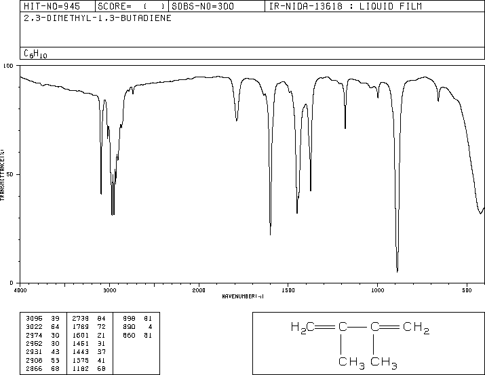Image resolution: width=485 pixels, height=375 pixels.
Task: Click peak value 1601 in peak table
Action: [x=81, y=335]
